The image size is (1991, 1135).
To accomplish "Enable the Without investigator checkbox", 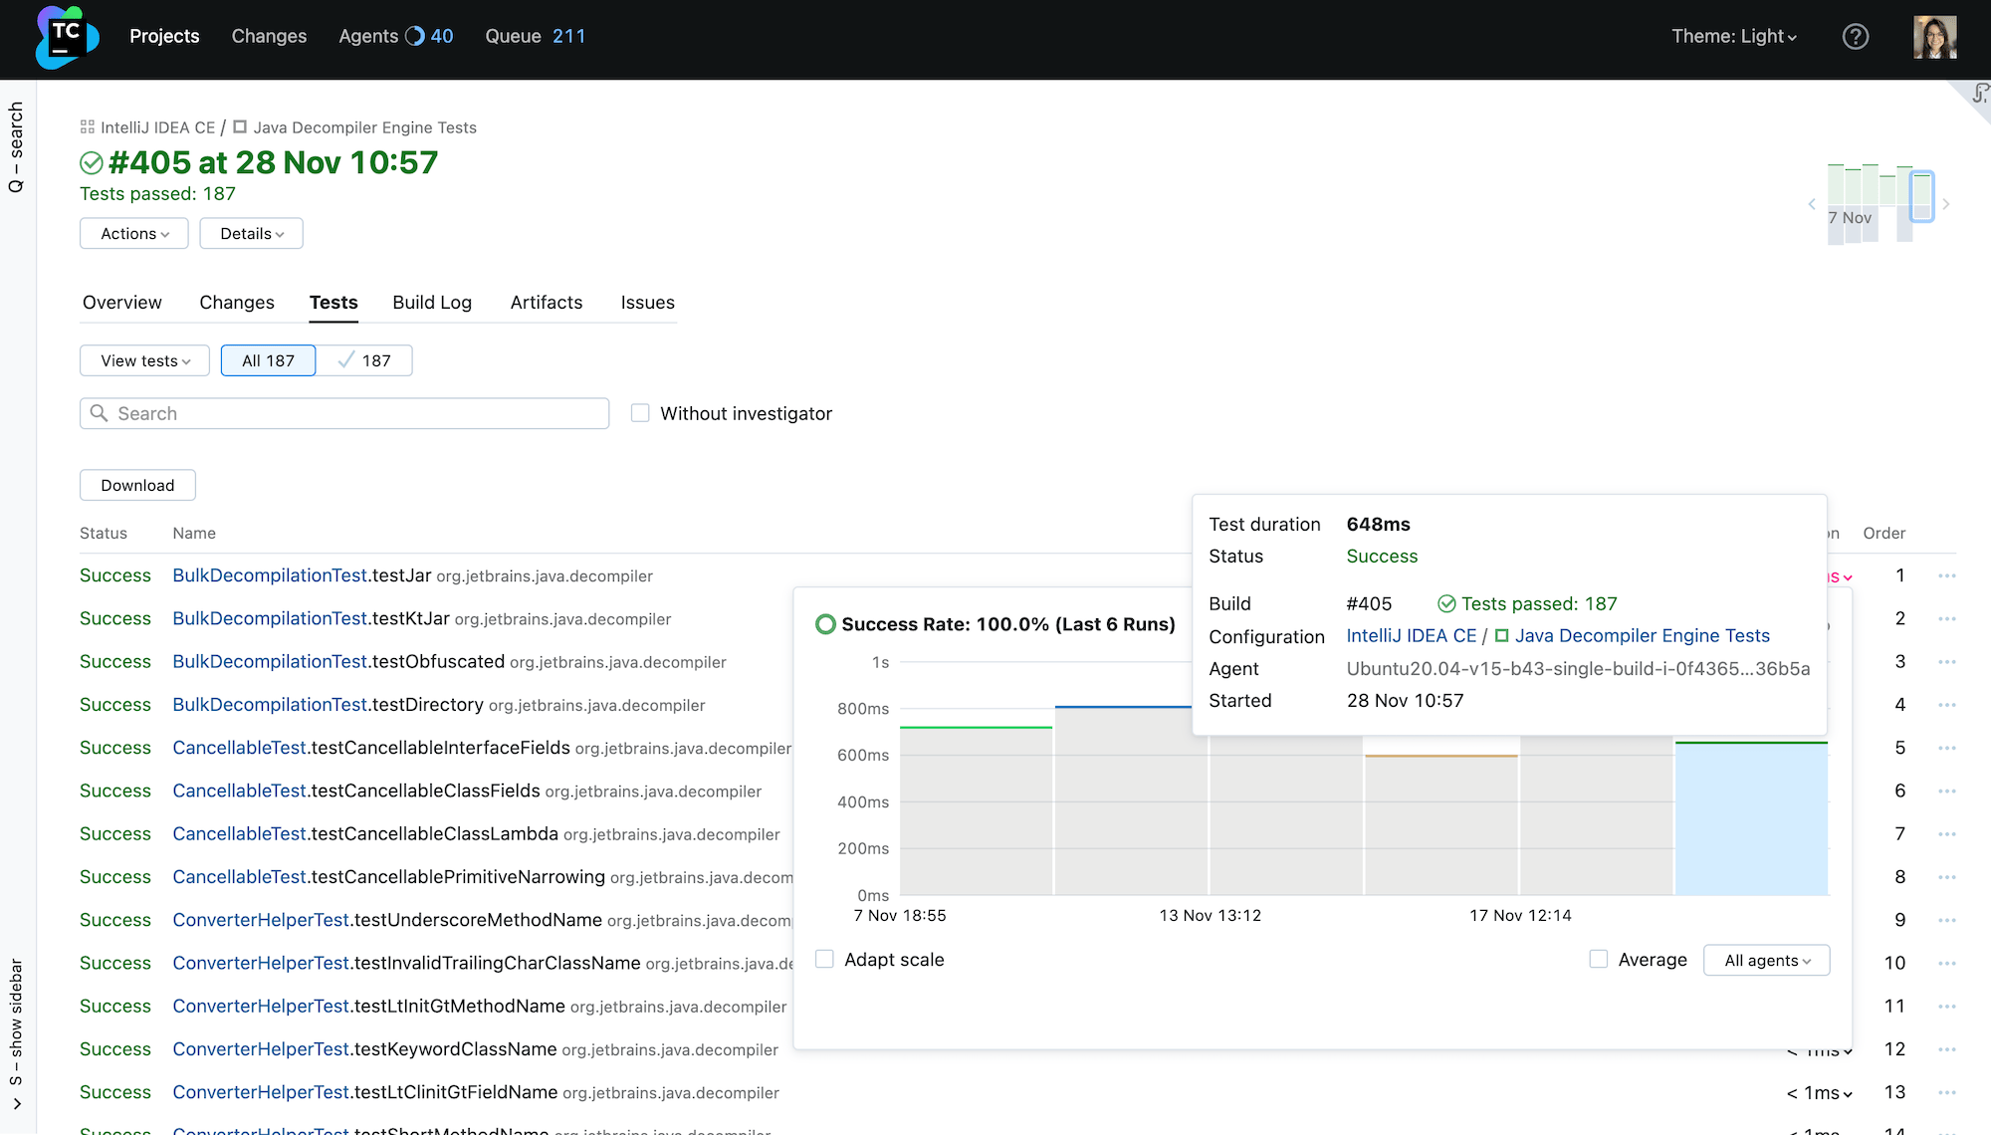I will (x=640, y=412).
